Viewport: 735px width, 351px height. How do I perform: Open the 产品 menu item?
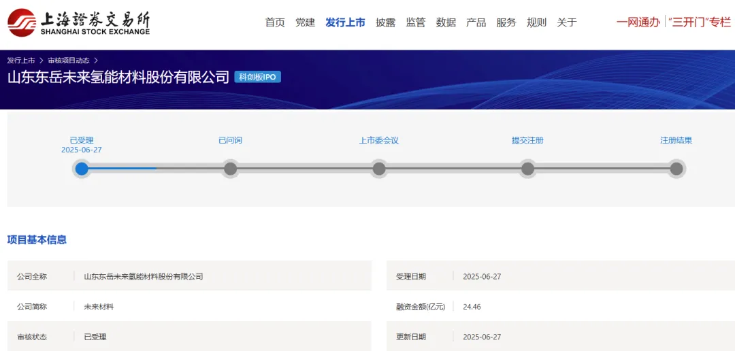click(x=476, y=22)
